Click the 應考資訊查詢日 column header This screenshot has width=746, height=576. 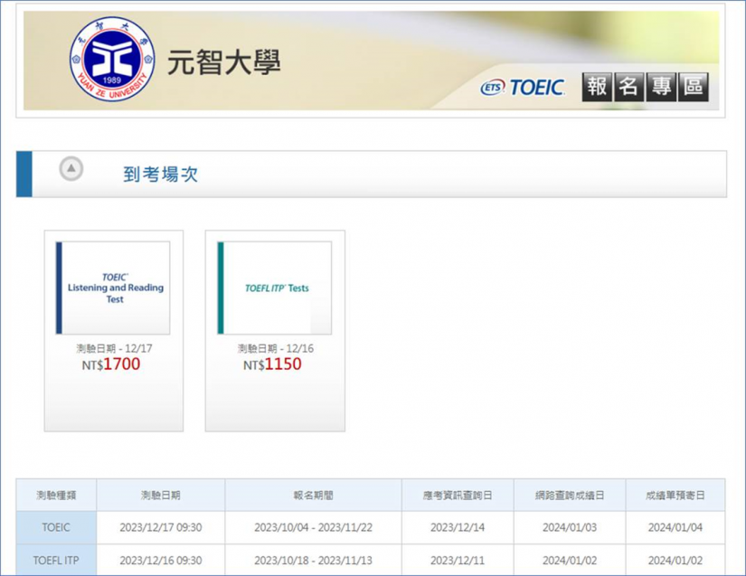coord(458,496)
